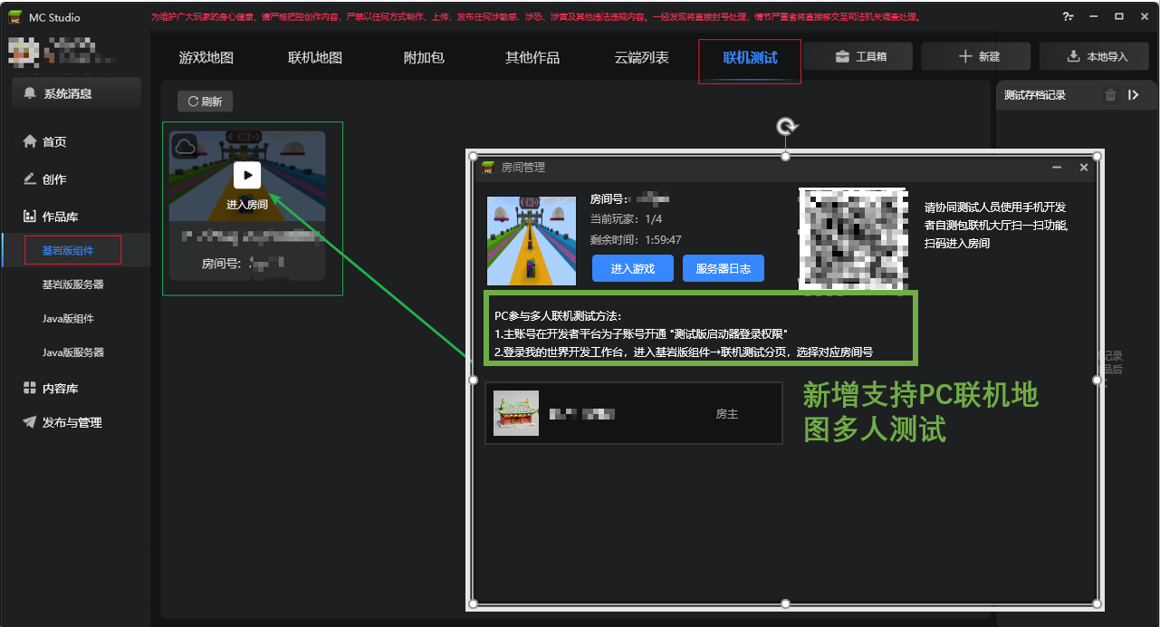
Task: Click map thumbnail in 房间管理 window
Action: [532, 241]
